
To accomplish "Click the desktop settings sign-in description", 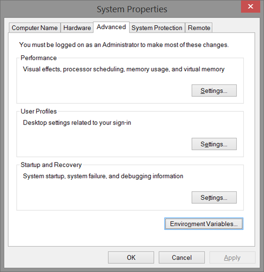I will tap(77, 122).
